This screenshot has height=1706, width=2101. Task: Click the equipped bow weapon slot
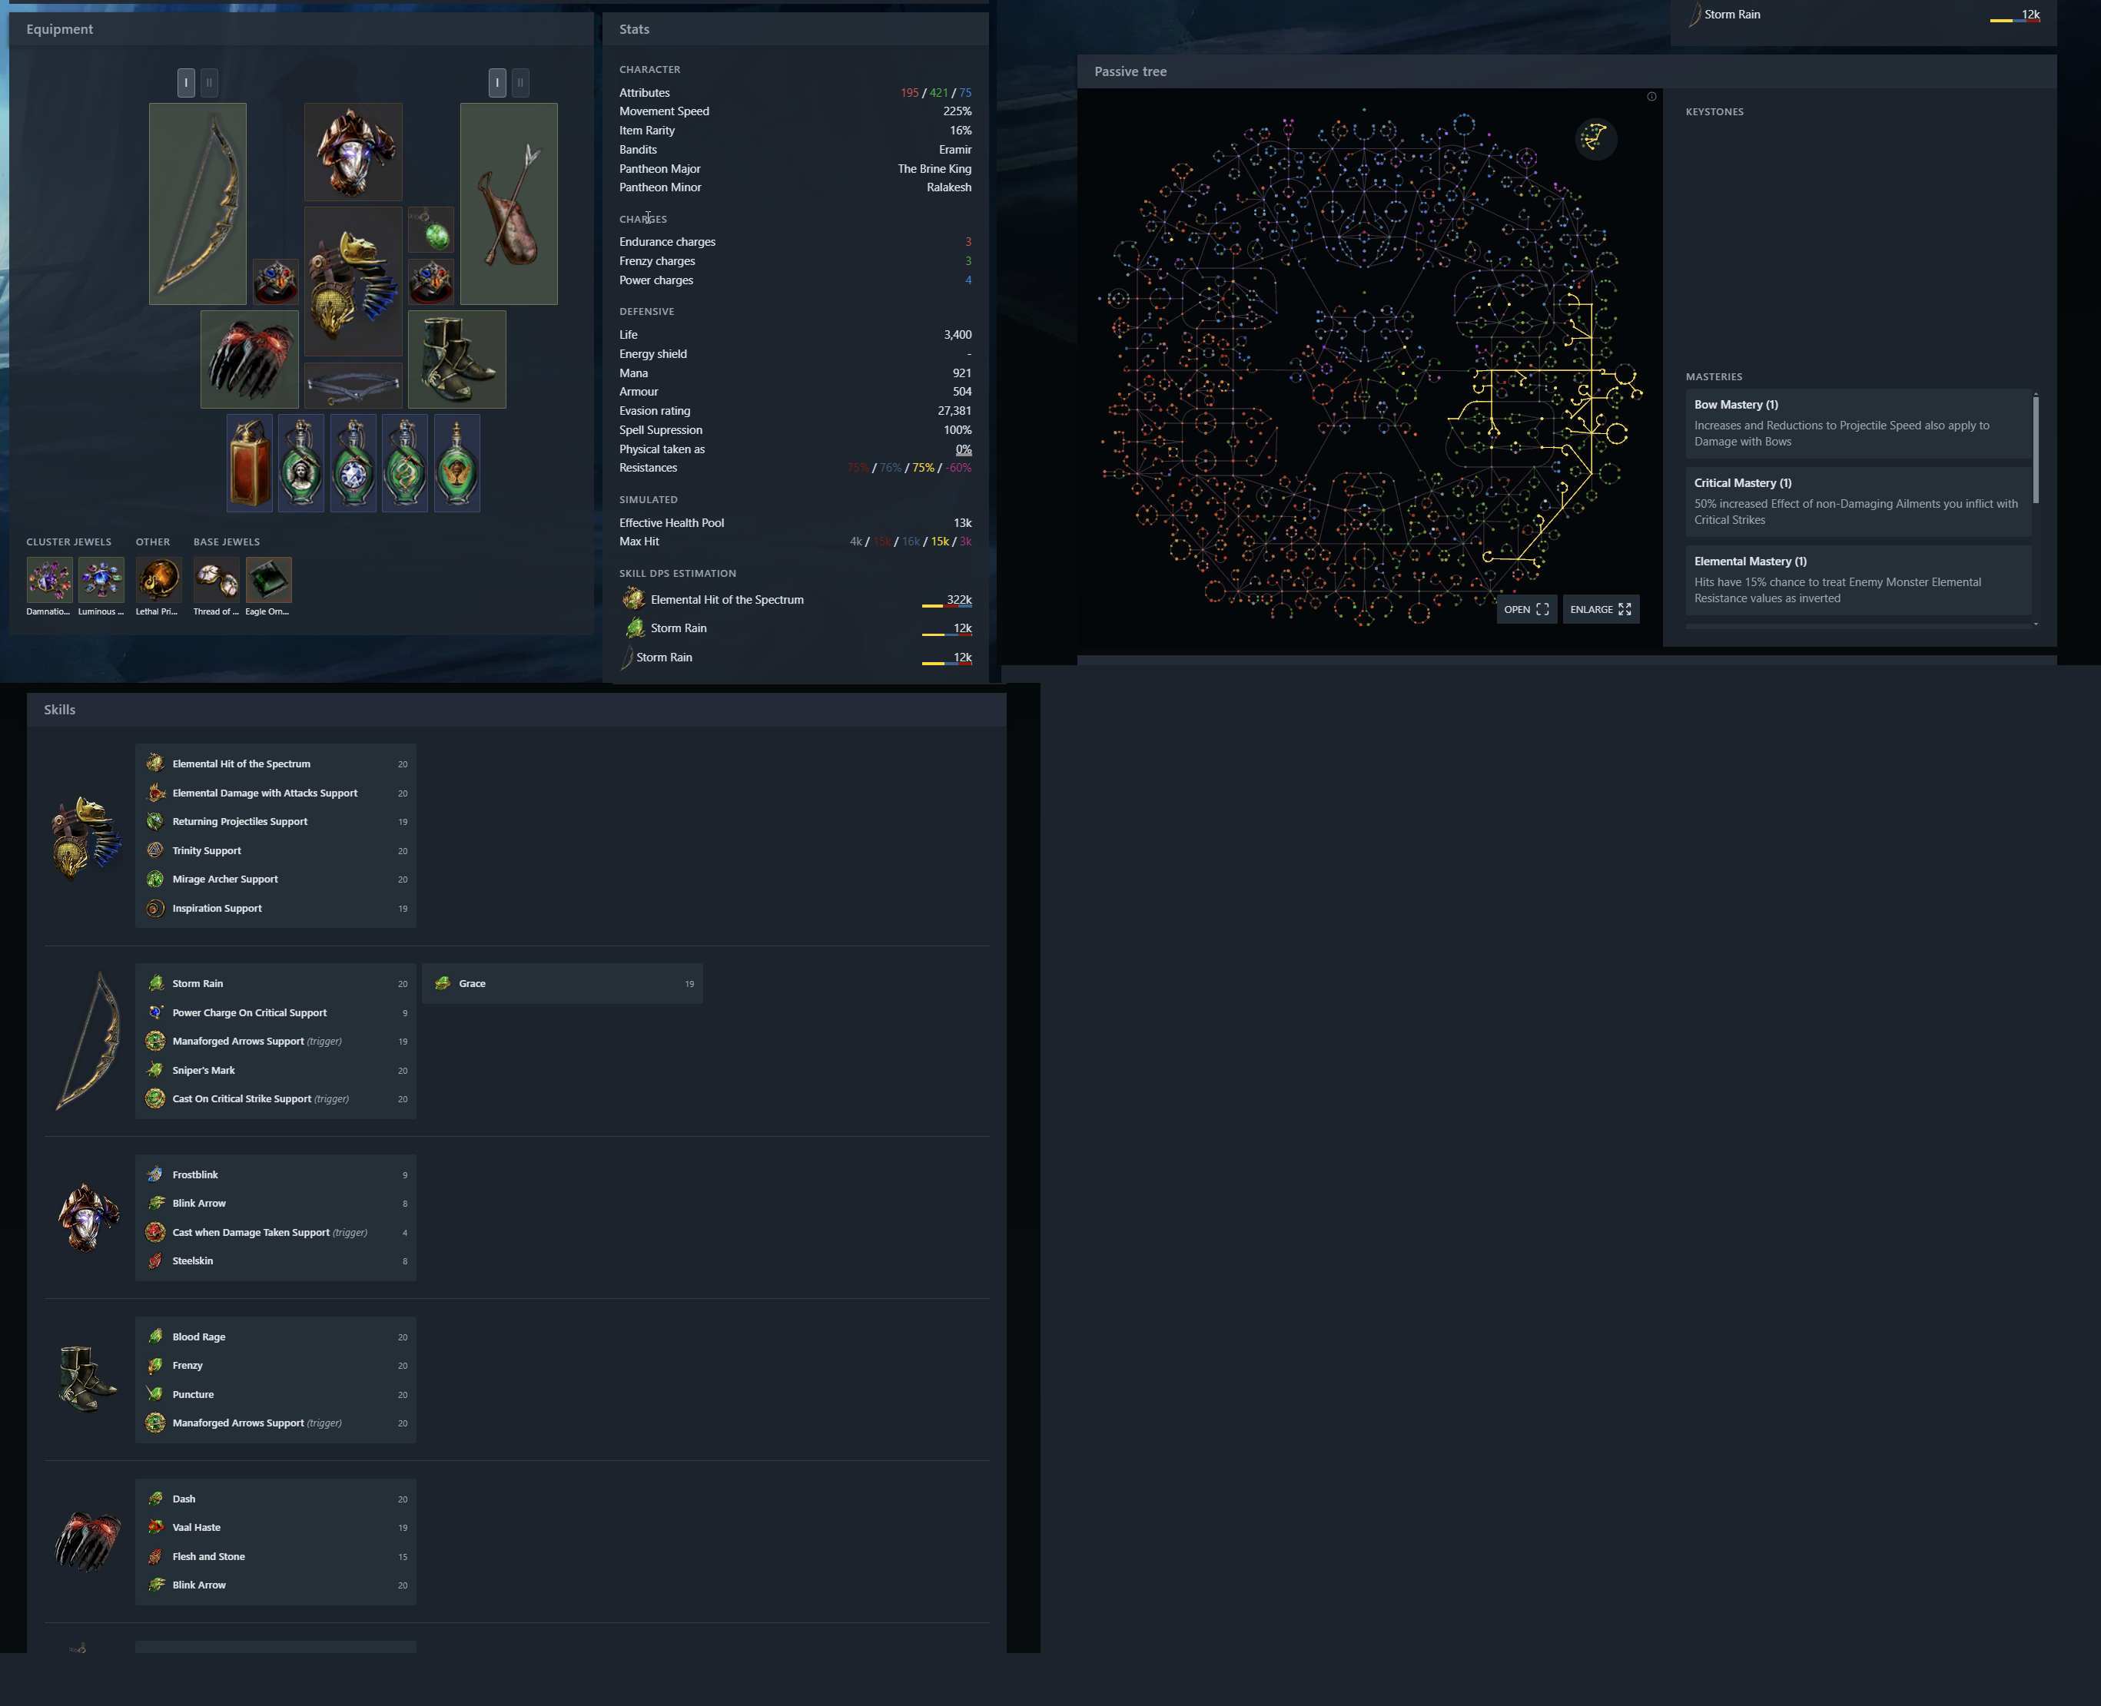(x=197, y=204)
